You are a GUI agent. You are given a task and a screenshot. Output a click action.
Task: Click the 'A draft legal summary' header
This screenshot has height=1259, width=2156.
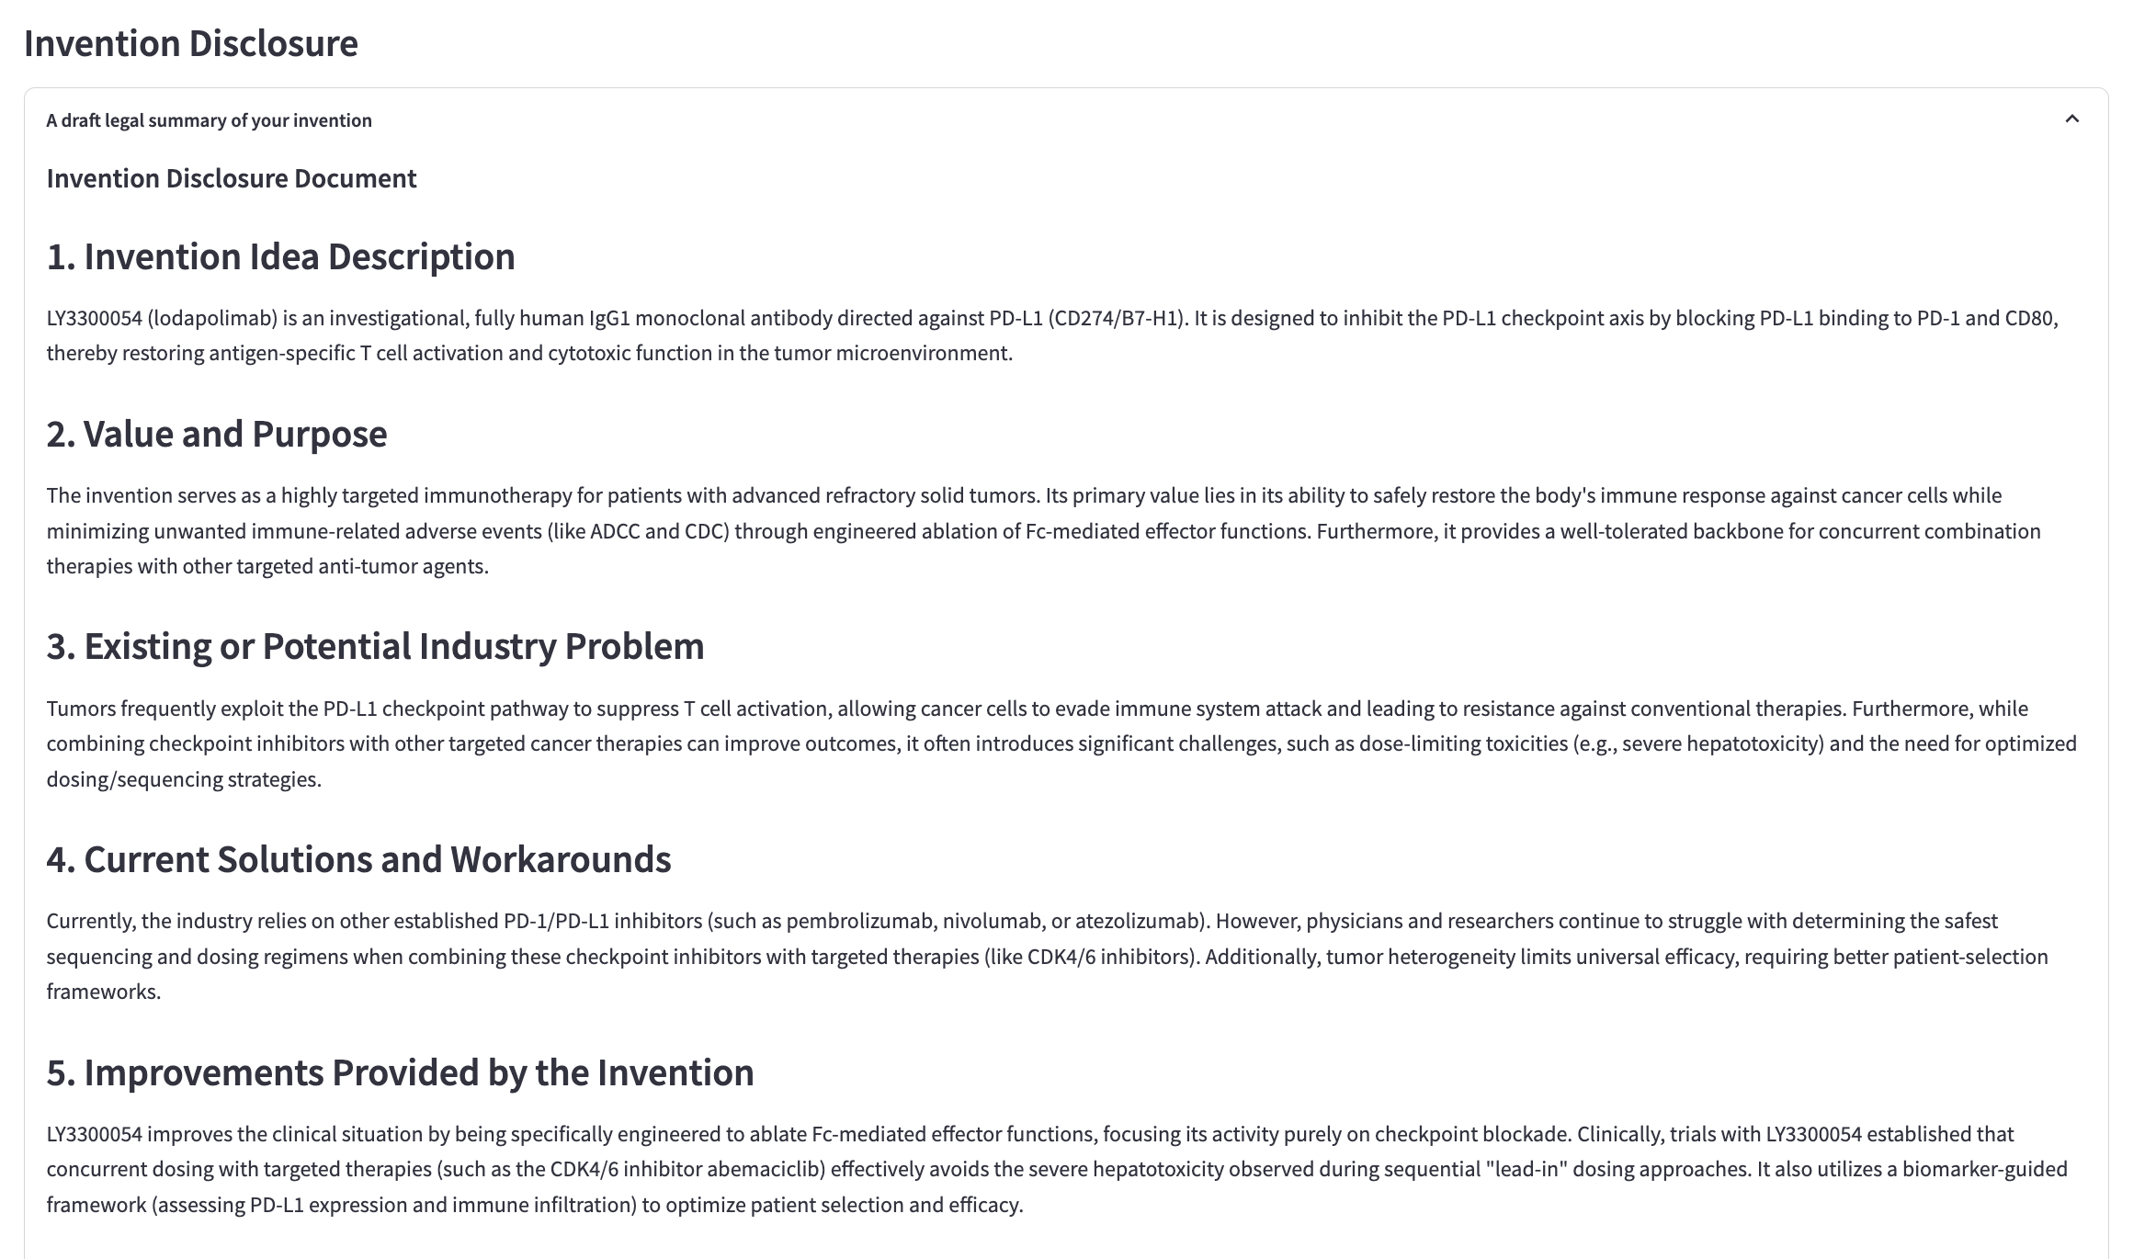pyautogui.click(x=208, y=120)
